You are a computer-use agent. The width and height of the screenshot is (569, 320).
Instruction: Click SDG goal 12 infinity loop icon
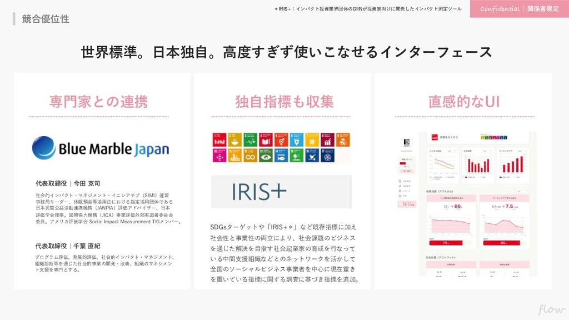tap(250, 156)
